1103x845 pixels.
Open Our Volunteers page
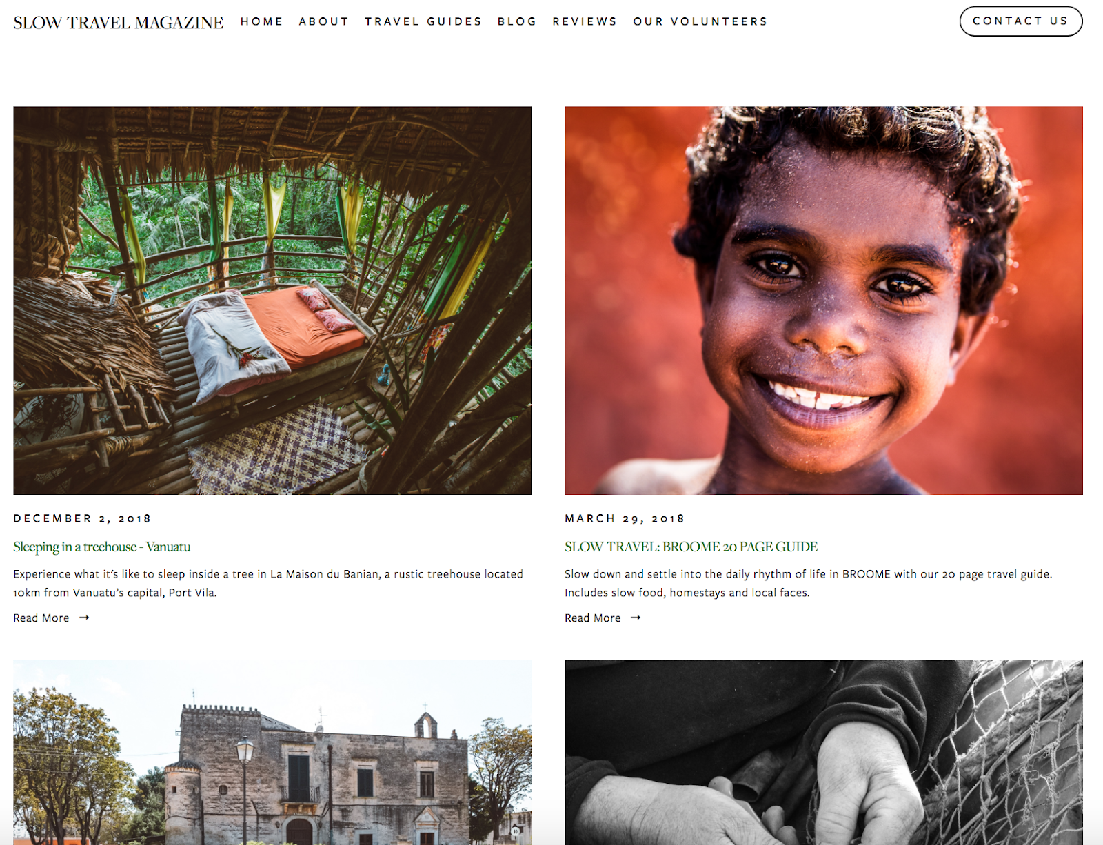pyautogui.click(x=700, y=21)
